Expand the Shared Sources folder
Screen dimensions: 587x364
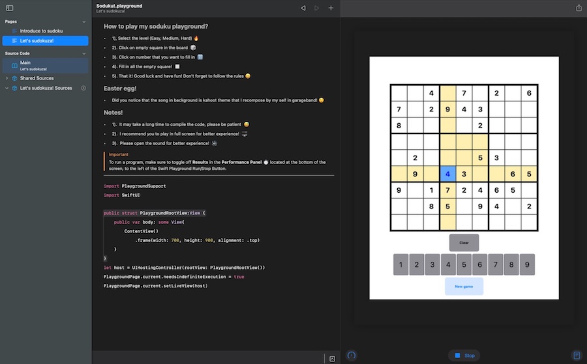click(7, 78)
